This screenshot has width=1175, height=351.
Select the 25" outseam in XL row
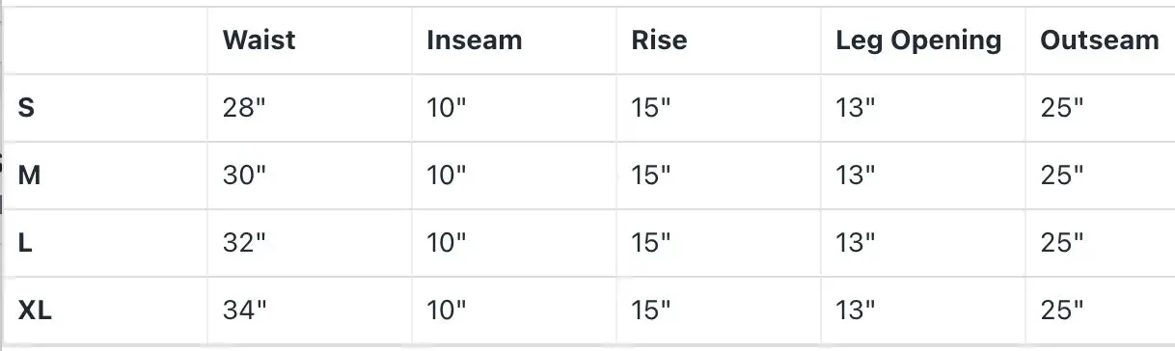1062,310
